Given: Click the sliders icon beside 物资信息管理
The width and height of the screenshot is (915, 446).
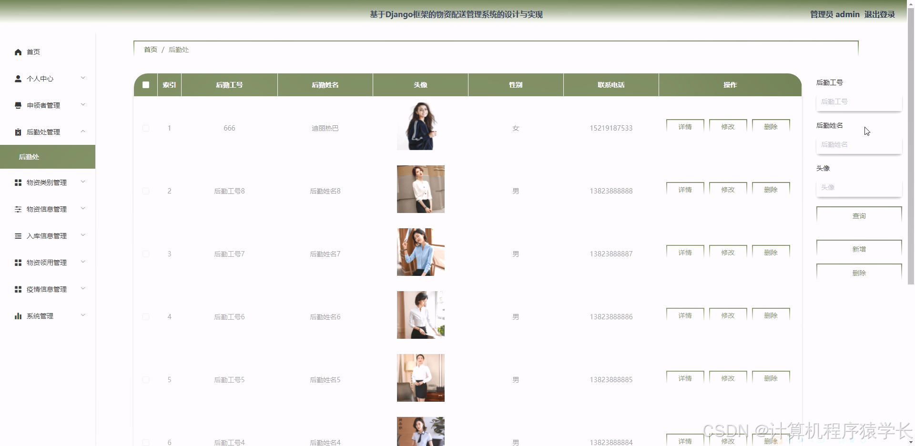Looking at the screenshot, I should coord(18,209).
